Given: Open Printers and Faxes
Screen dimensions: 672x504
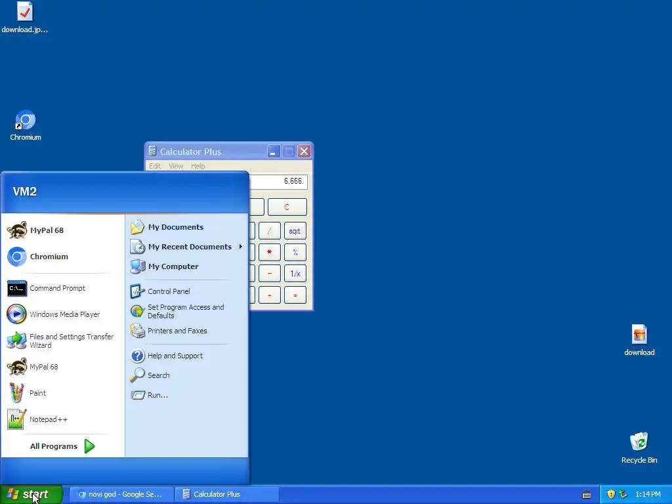Looking at the screenshot, I should (x=186, y=331).
